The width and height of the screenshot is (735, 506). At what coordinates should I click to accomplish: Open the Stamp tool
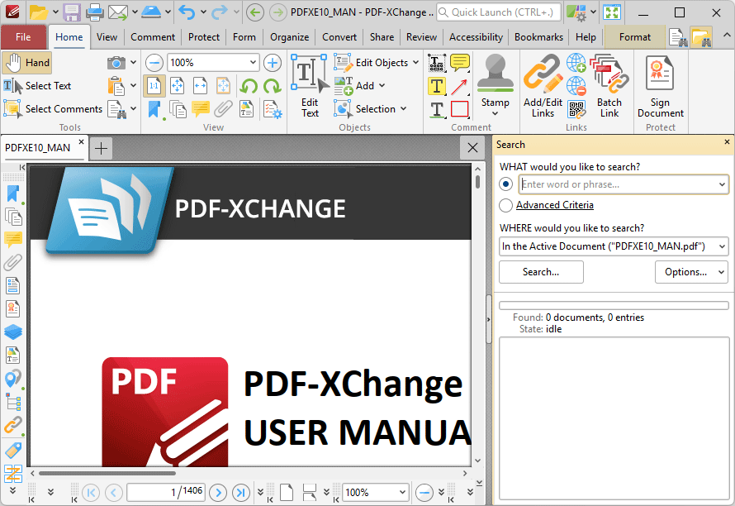coord(495,80)
